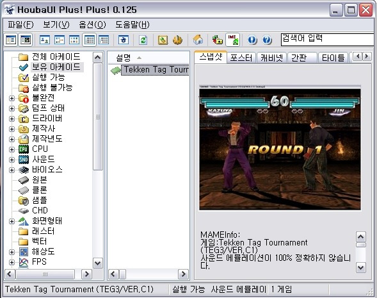Select 전체 아케이드 in the tree
Image resolution: width=377 pixels, height=298 pixels.
[x=56, y=57]
